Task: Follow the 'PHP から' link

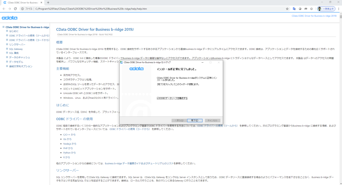Action: pos(68,148)
